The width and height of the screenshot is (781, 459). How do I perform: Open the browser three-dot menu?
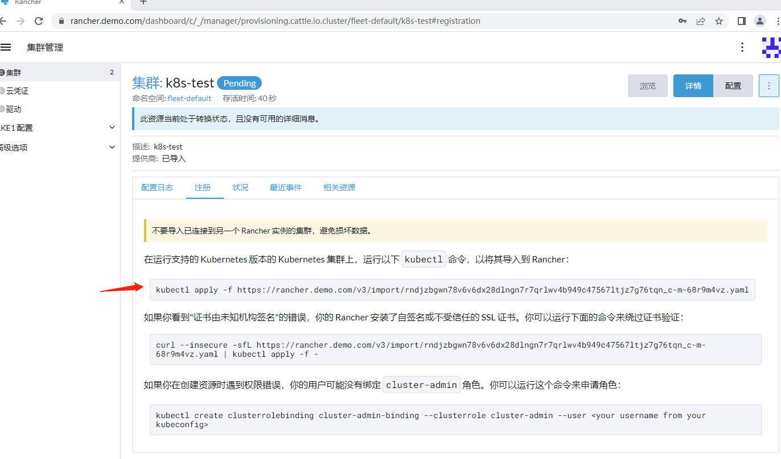[778, 21]
